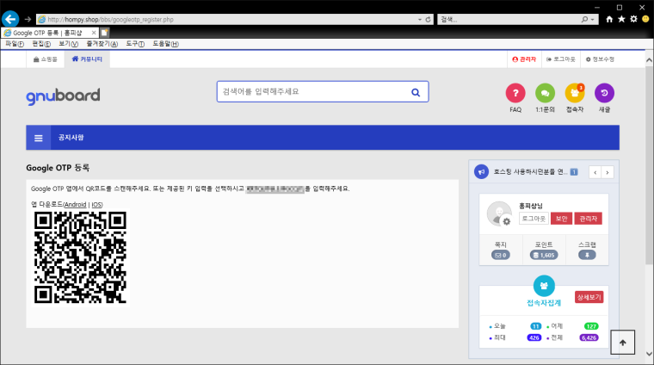Go back with the browser back arrow
The height and width of the screenshot is (365, 654).
(11, 19)
